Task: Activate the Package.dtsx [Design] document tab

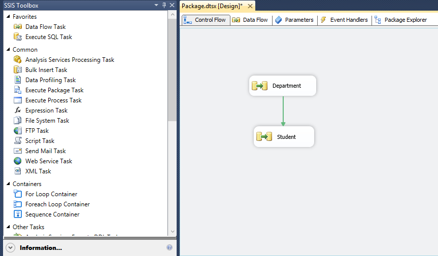Action: pyautogui.click(x=212, y=6)
